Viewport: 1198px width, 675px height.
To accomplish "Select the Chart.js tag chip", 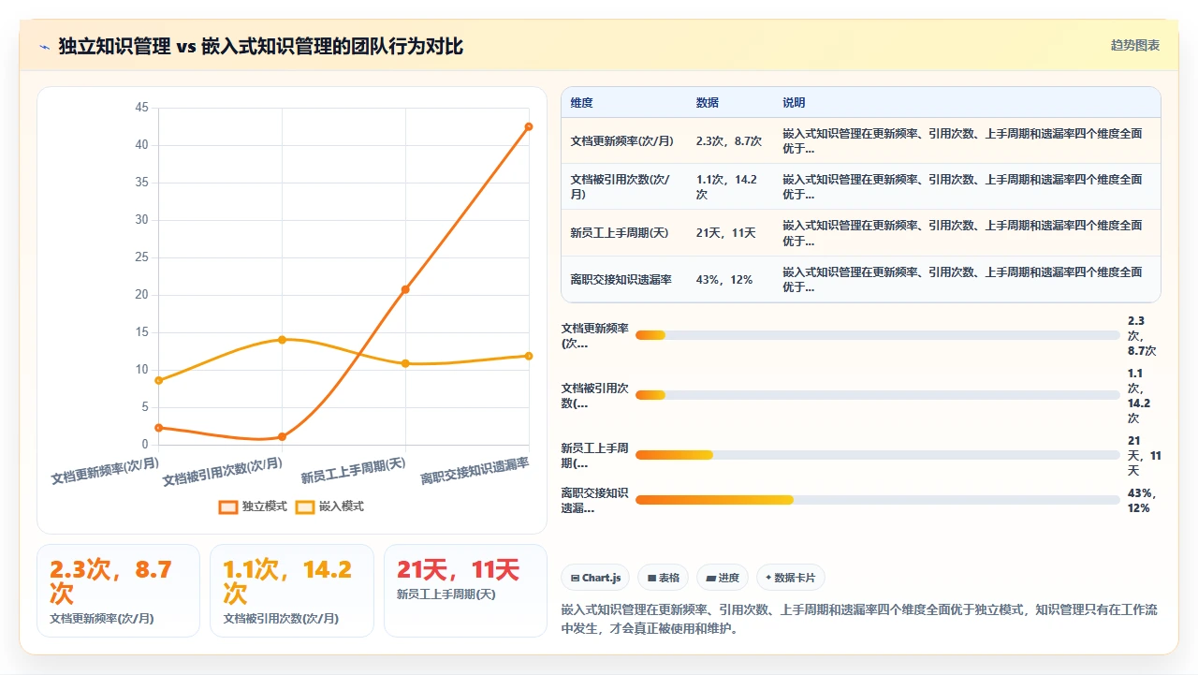I will coord(596,578).
